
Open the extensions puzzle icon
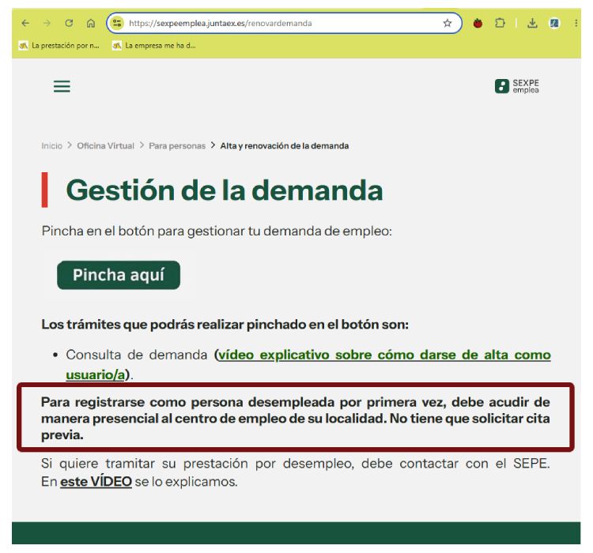(500, 23)
